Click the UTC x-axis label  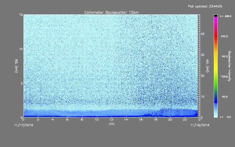112,124
